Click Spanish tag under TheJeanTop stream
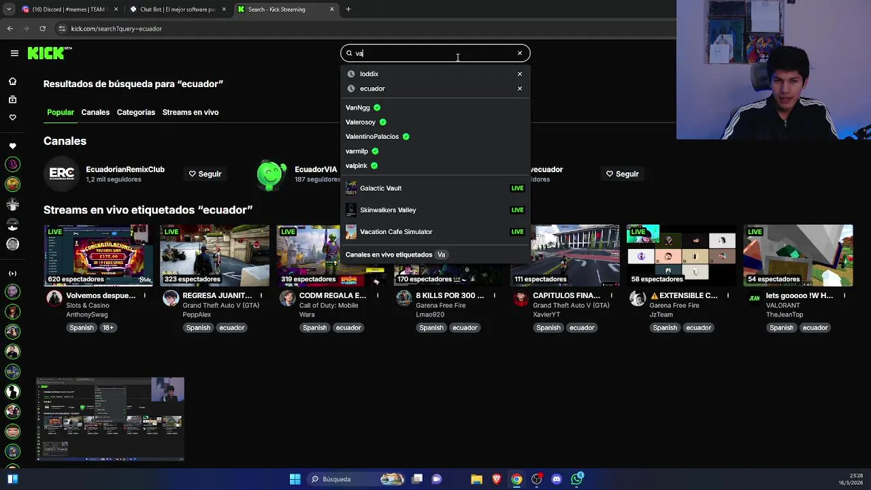This screenshot has height=490, width=871. tap(781, 328)
